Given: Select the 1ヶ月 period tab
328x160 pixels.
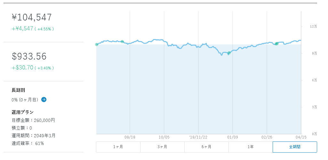Looking at the screenshot, I should [118, 147].
